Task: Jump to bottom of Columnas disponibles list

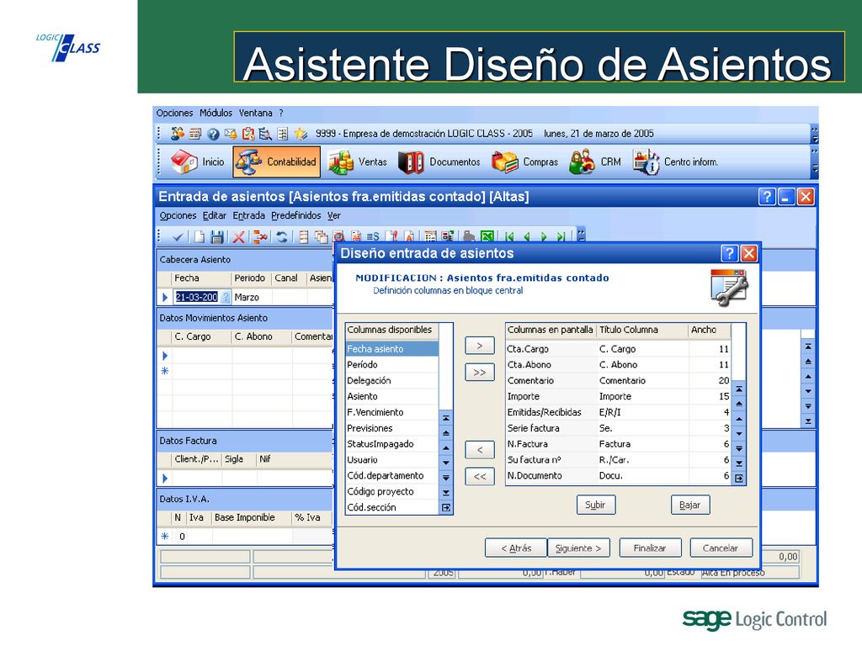Action: point(446,493)
